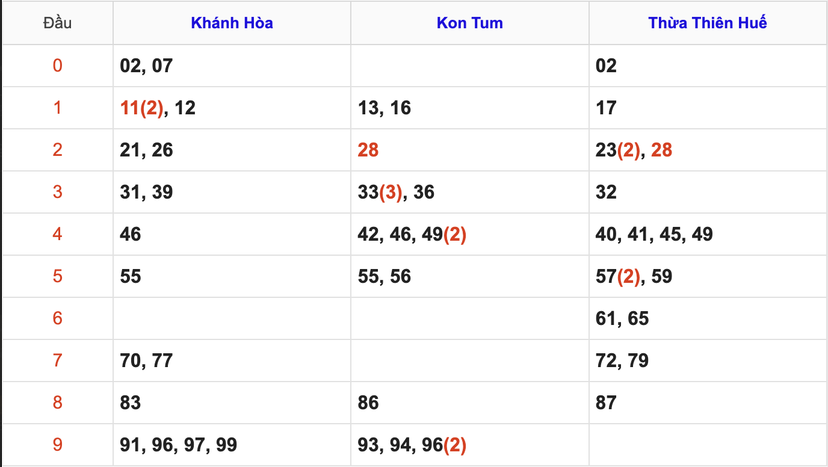Click the Đầu column header
The image size is (828, 467).
(x=57, y=23)
